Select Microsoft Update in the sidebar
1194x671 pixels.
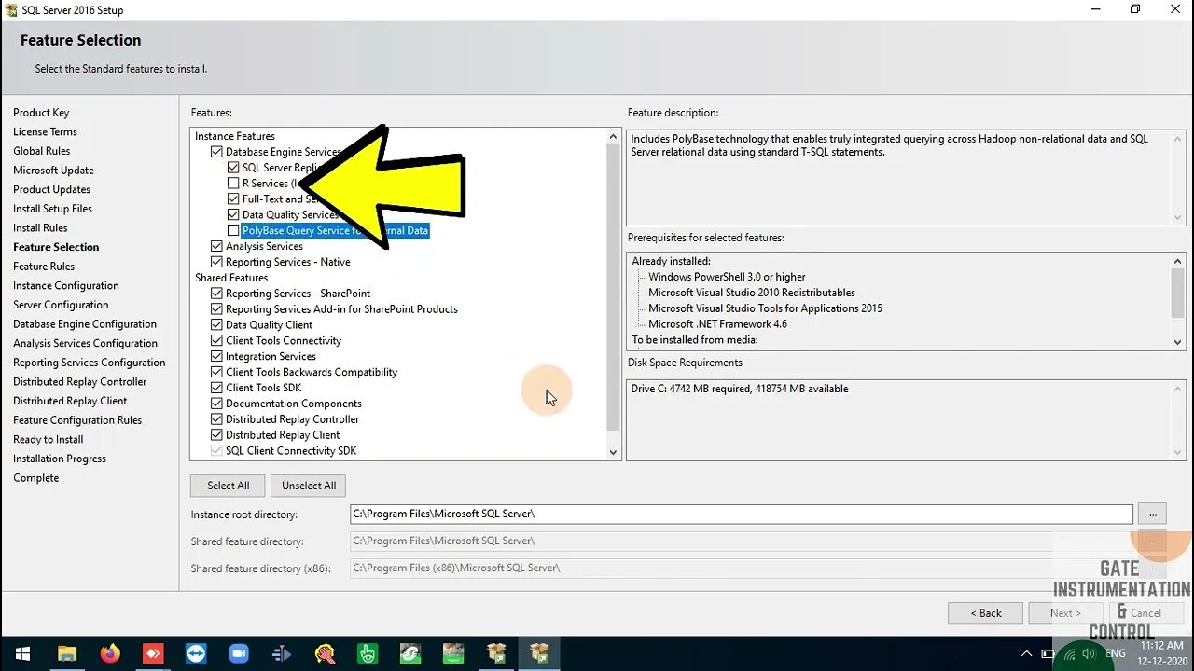(53, 171)
